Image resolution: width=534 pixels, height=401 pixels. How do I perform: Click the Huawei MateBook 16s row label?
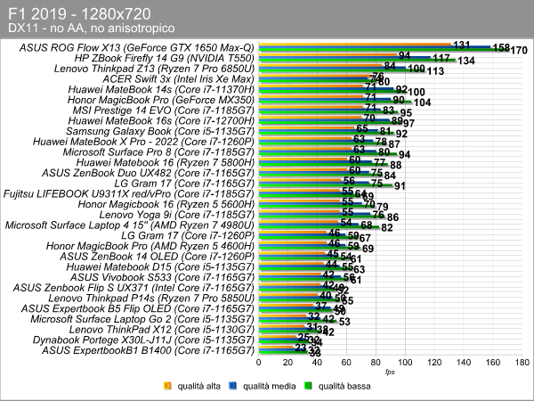(161, 120)
